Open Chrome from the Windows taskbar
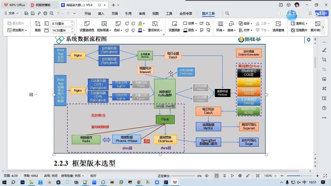Image resolution: width=331 pixels, height=186 pixels. click(x=139, y=182)
